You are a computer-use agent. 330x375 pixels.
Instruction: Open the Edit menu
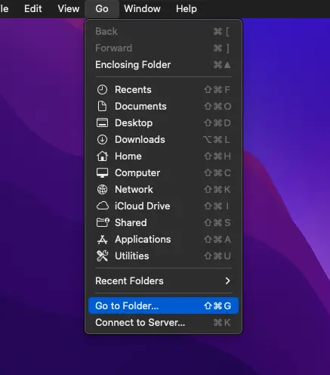point(33,9)
